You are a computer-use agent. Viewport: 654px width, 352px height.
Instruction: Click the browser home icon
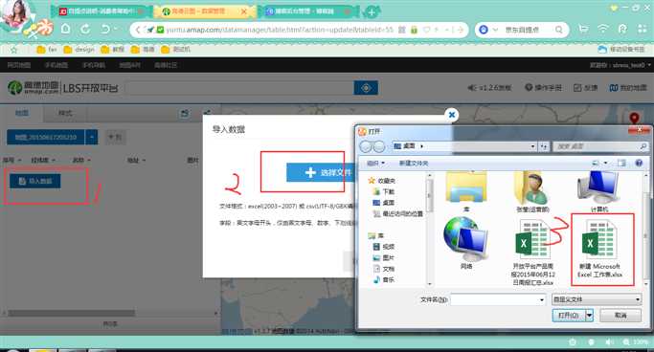[x=65, y=29]
